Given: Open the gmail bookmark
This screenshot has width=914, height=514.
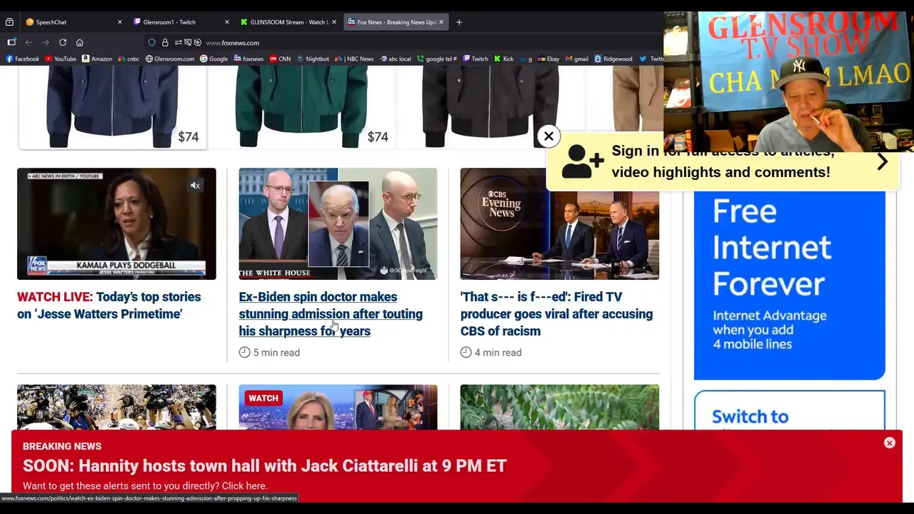Looking at the screenshot, I should pos(577,59).
